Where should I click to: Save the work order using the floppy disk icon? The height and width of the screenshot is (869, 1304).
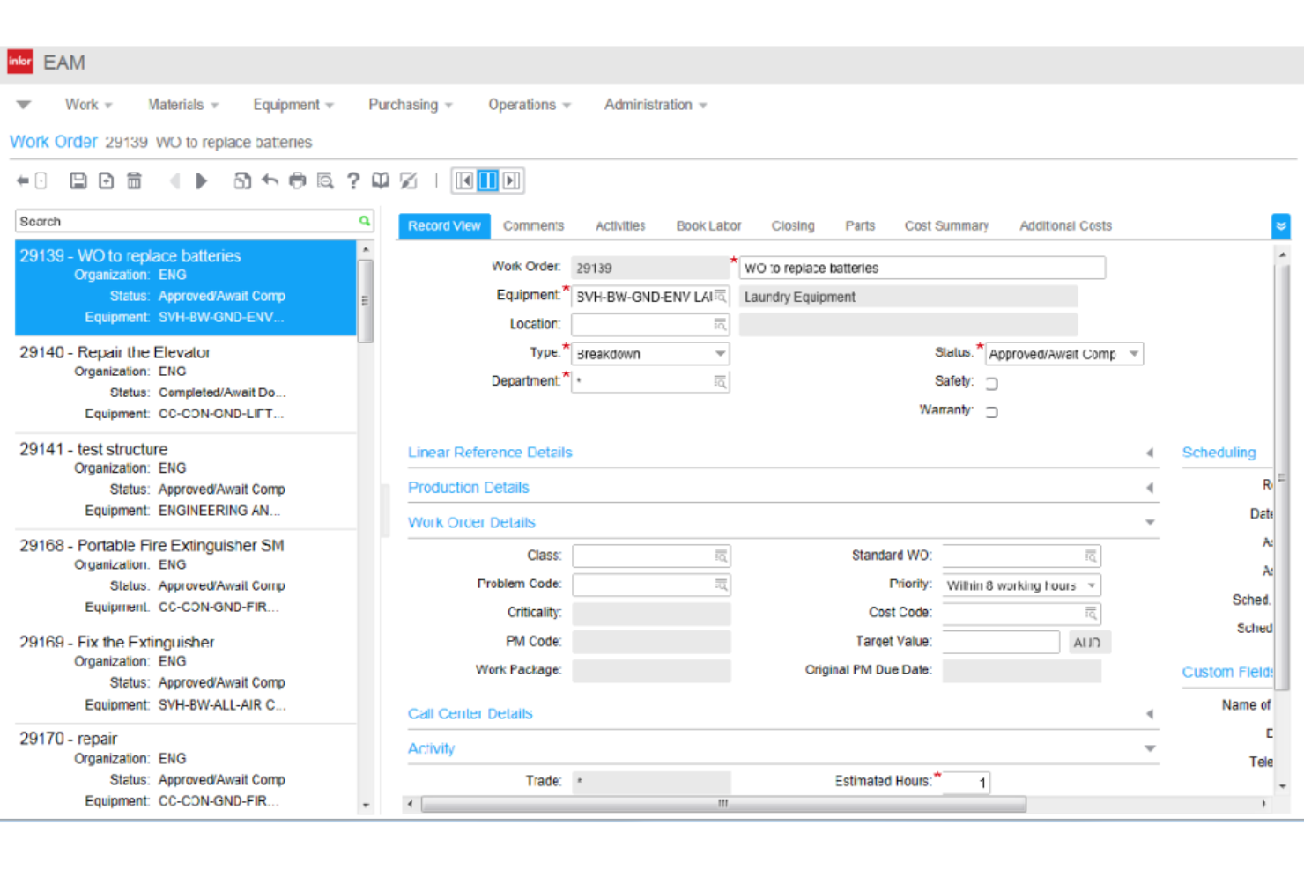[x=78, y=180]
